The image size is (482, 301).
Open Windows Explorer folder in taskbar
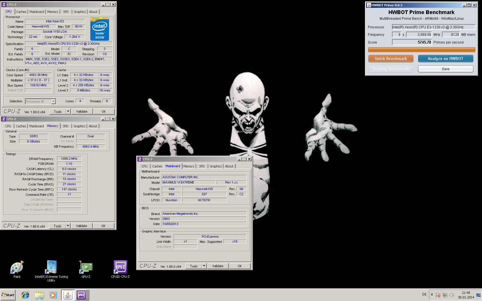(x=39, y=295)
